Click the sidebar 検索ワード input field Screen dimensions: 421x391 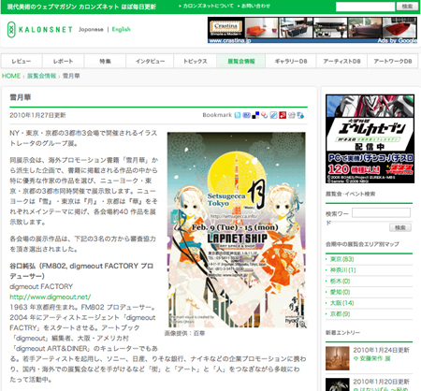pos(381,213)
